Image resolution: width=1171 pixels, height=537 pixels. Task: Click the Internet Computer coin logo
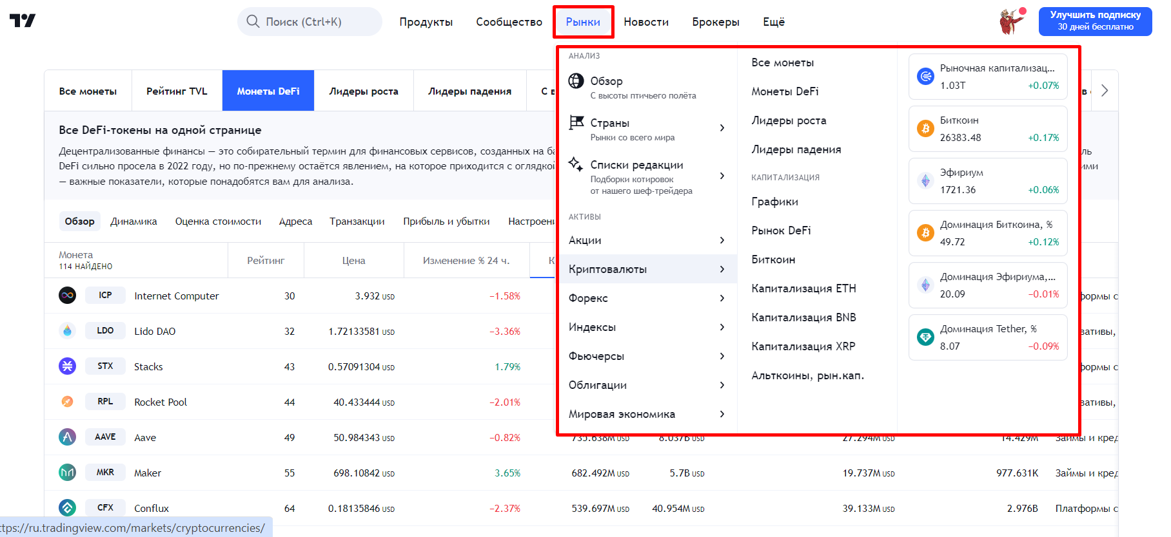[67, 296]
